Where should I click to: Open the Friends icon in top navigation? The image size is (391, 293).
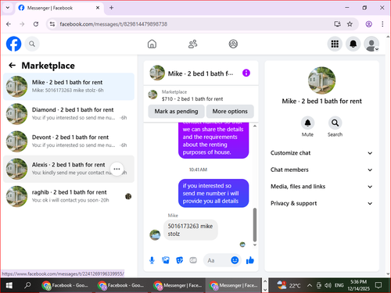tap(192, 44)
